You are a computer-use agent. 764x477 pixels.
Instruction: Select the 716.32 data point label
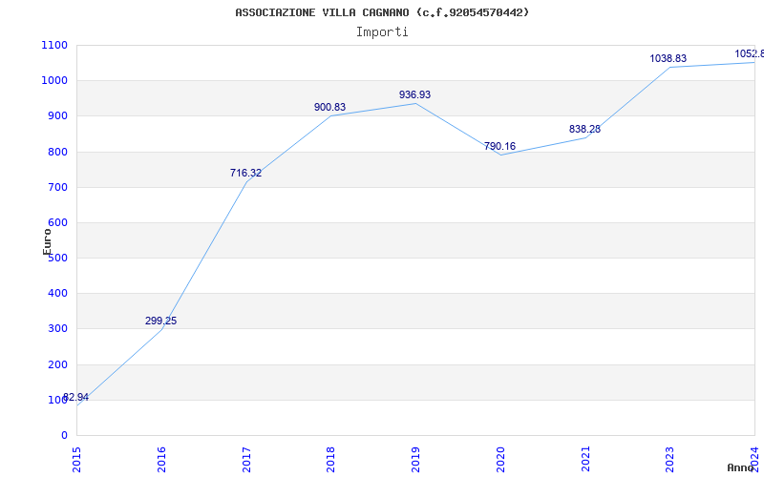pyautogui.click(x=245, y=173)
